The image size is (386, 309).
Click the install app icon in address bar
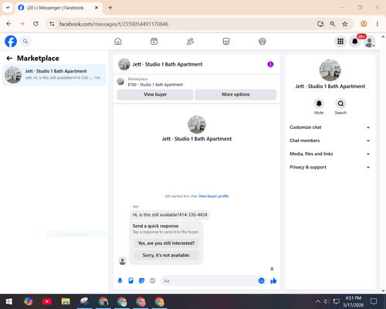320,24
